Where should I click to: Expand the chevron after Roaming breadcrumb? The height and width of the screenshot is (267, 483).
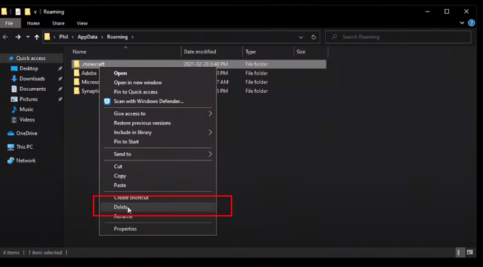pos(133,37)
